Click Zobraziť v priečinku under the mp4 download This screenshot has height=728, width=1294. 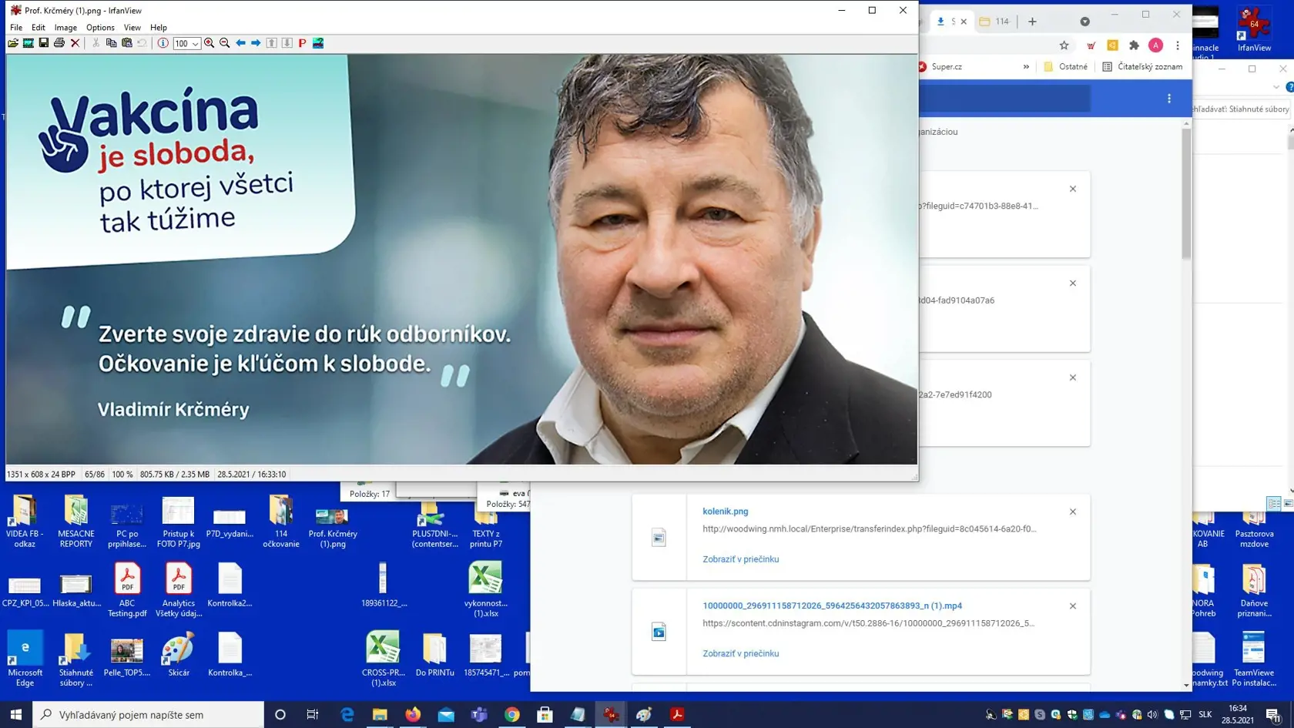tap(740, 654)
